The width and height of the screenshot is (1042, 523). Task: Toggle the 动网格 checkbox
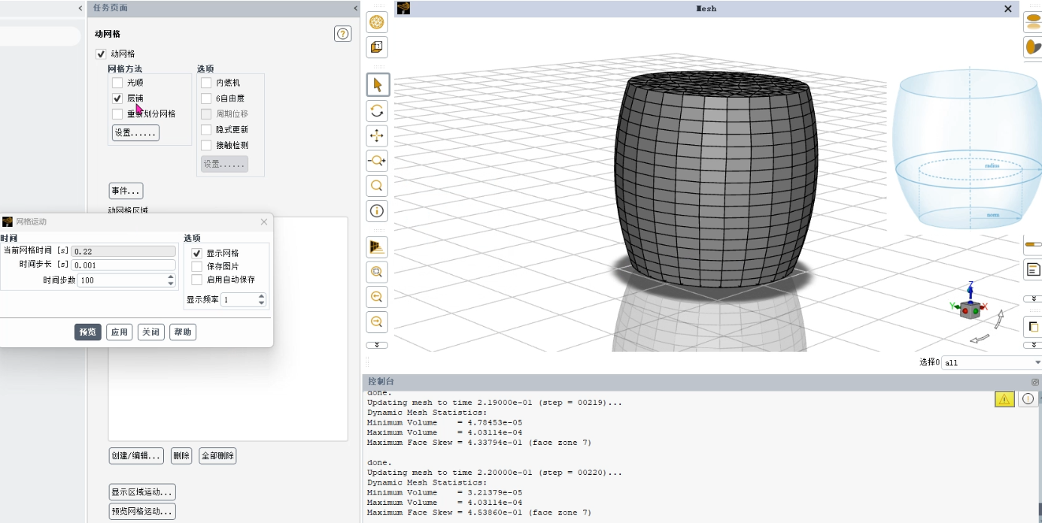[101, 54]
